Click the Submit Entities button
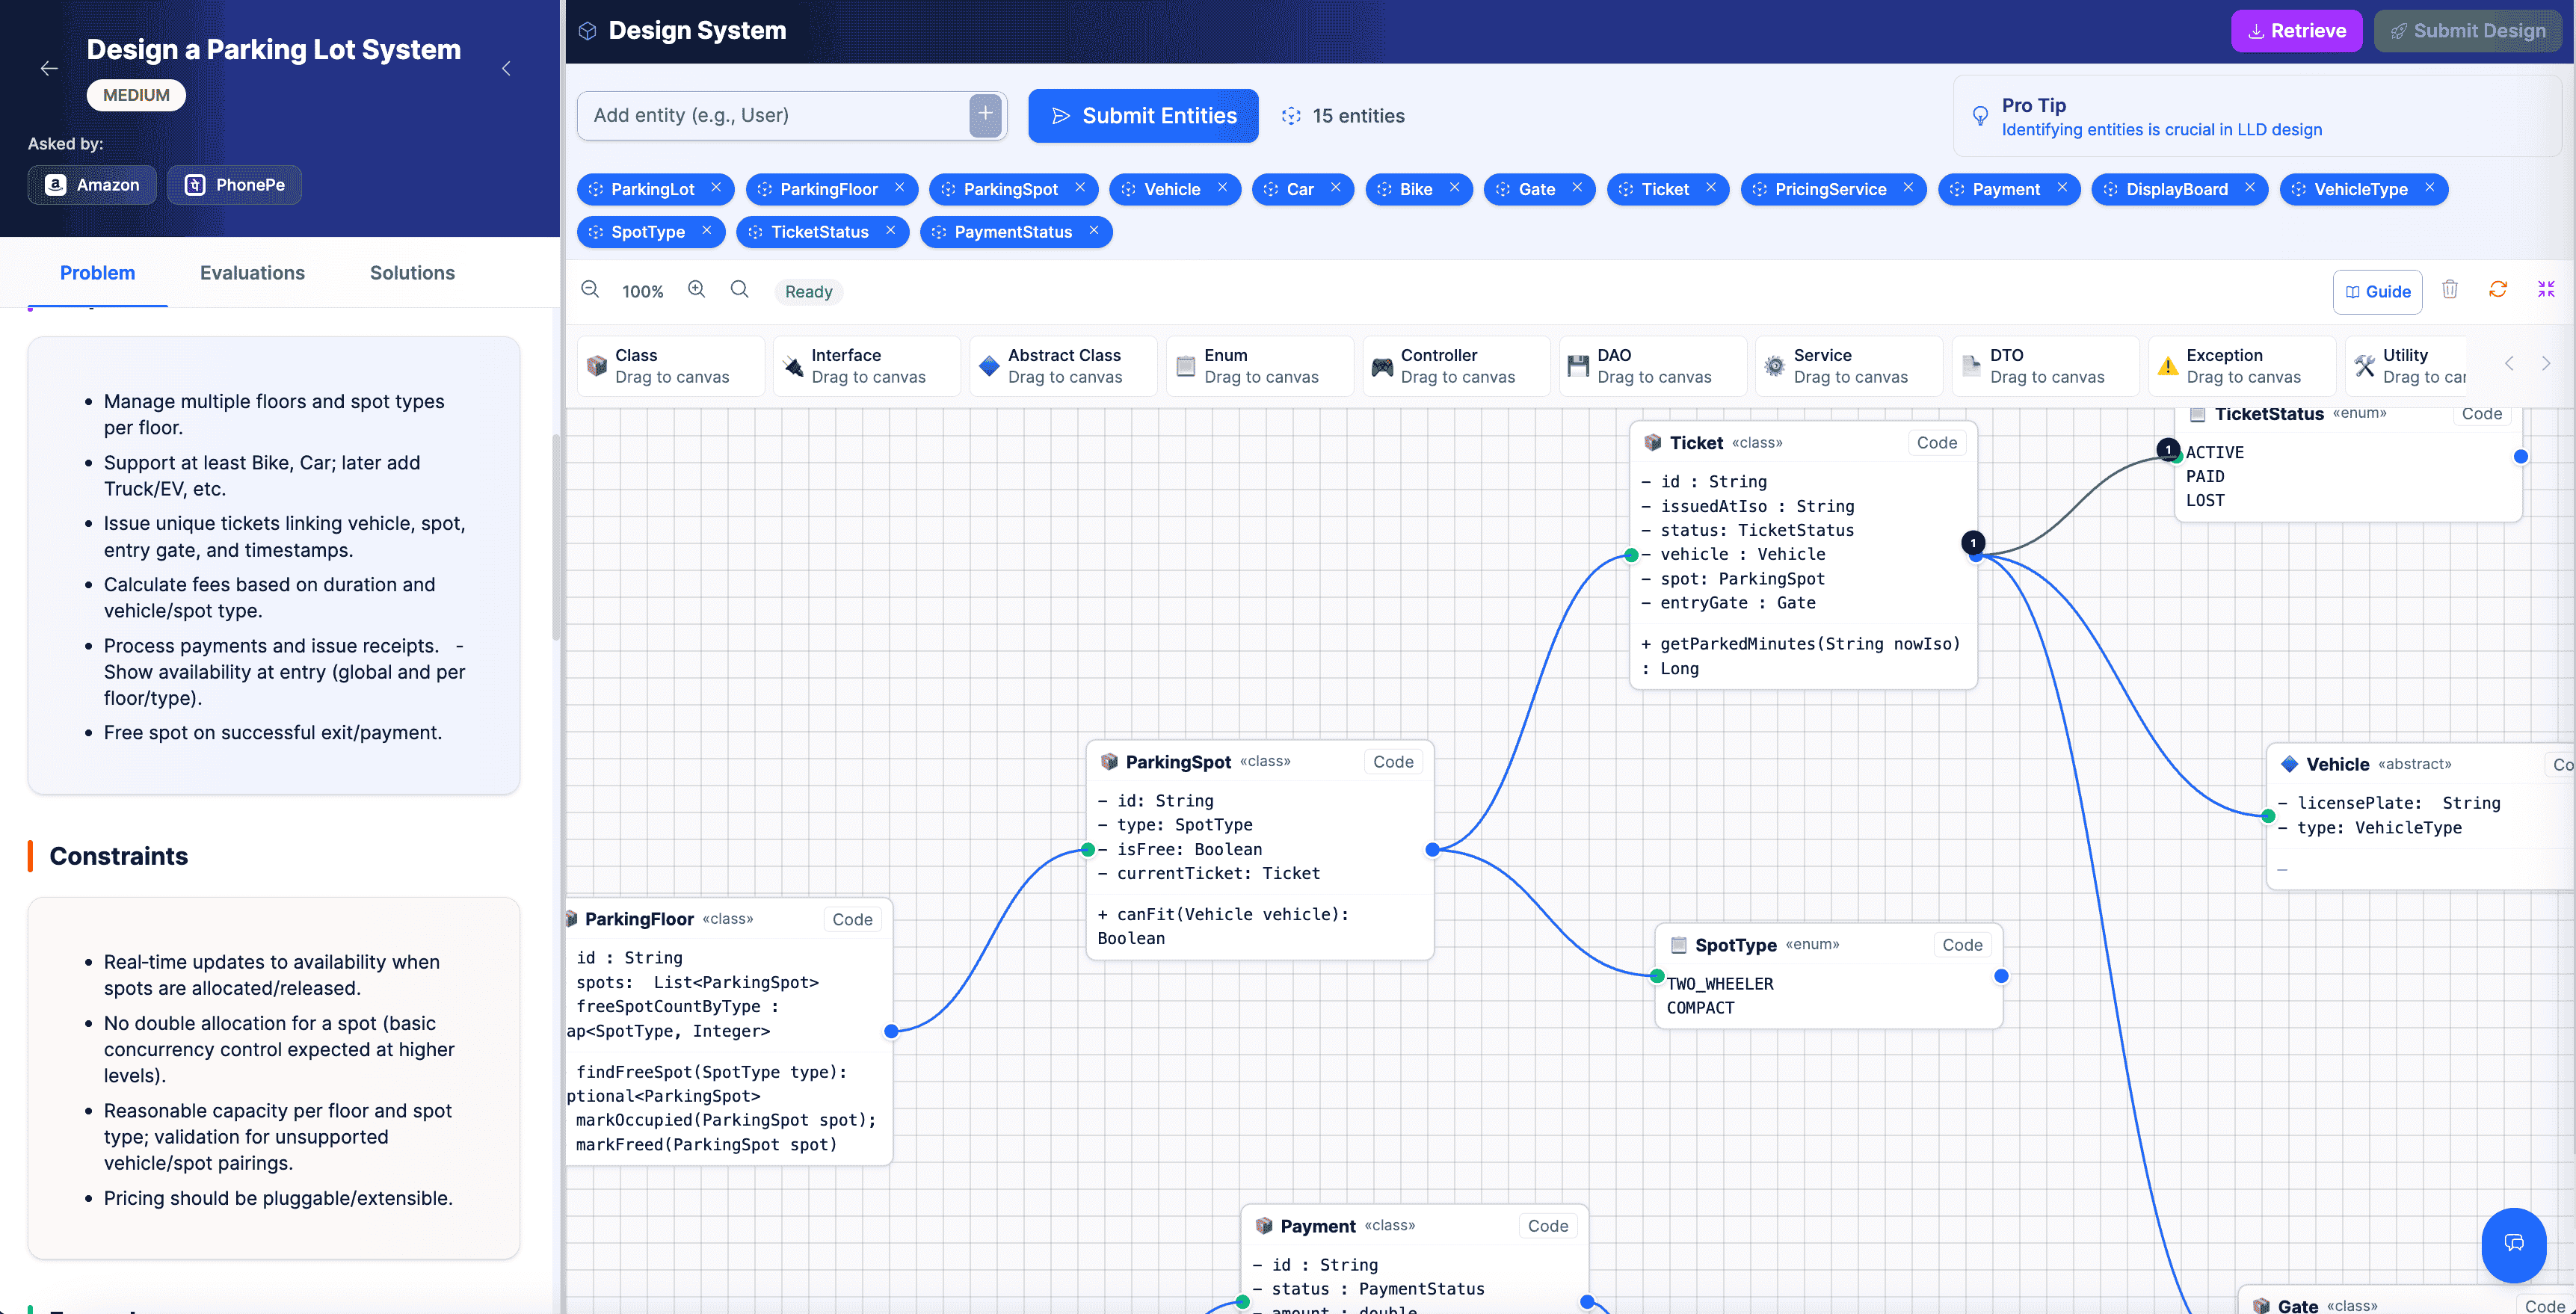Image resolution: width=2576 pixels, height=1314 pixels. 1143,116
